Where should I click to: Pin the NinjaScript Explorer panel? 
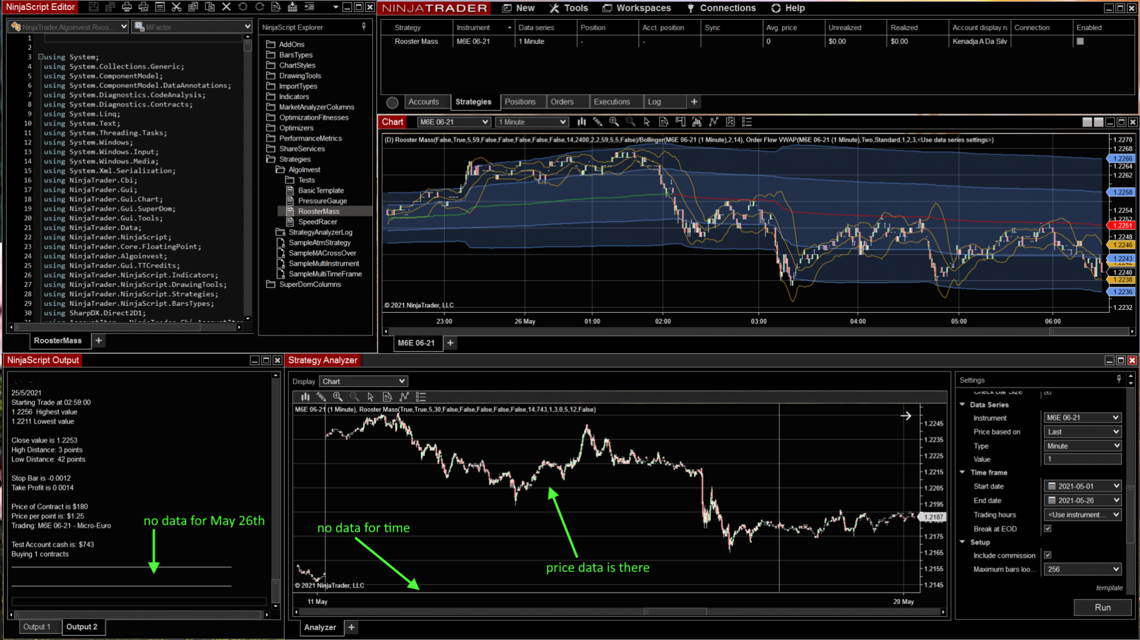(x=364, y=27)
